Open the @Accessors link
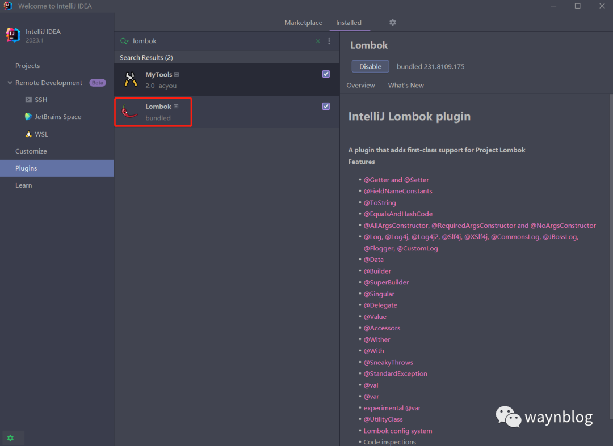 coord(382,328)
